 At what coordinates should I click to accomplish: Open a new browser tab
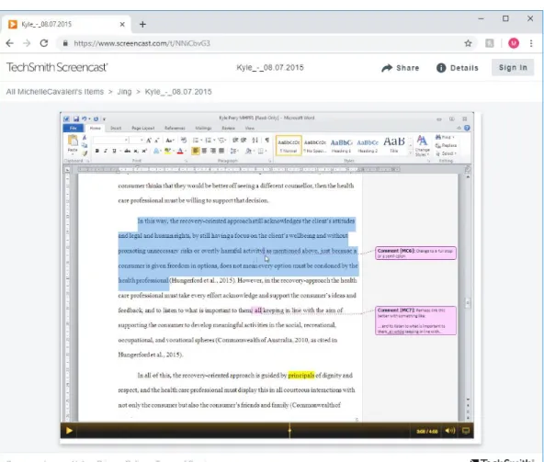click(142, 24)
